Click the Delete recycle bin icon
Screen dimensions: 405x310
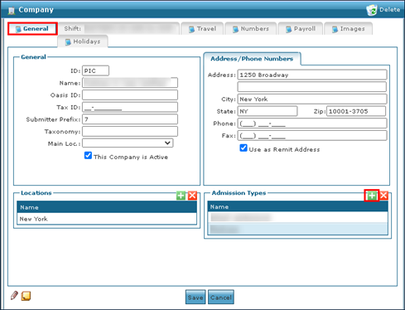coord(372,10)
